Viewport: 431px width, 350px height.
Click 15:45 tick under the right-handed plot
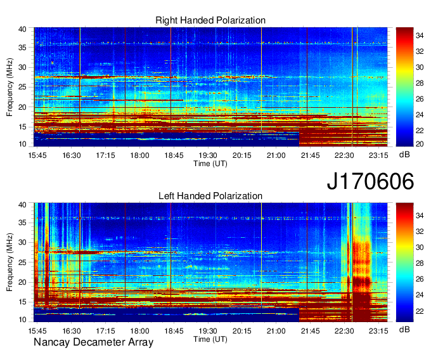click(37, 155)
